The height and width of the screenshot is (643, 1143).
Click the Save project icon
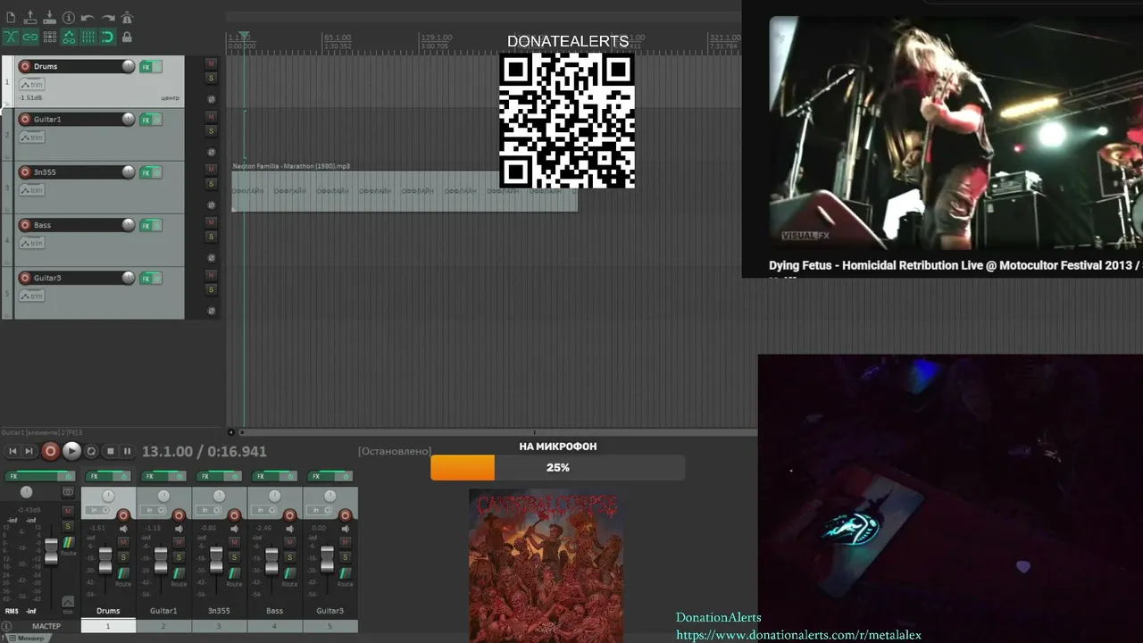pos(49,18)
